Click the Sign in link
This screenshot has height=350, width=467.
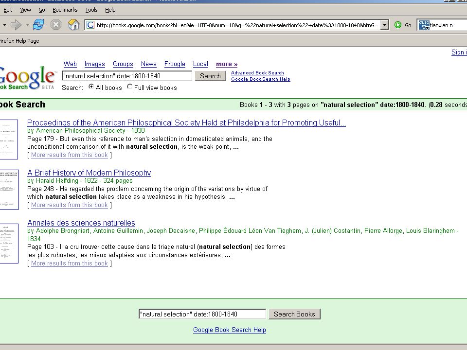pos(459,52)
